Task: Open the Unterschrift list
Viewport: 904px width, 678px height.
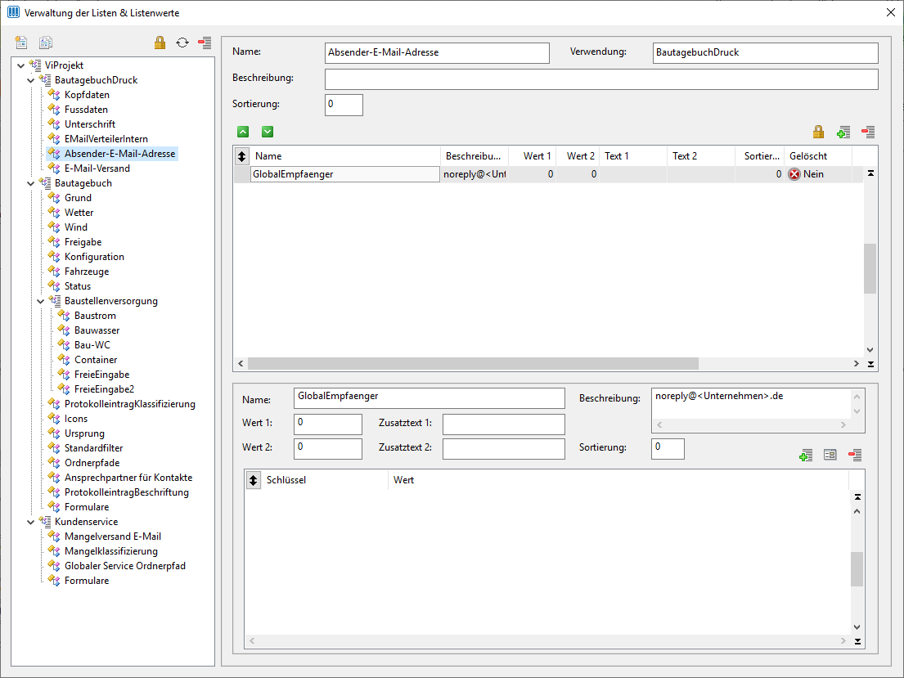Action: (90, 124)
